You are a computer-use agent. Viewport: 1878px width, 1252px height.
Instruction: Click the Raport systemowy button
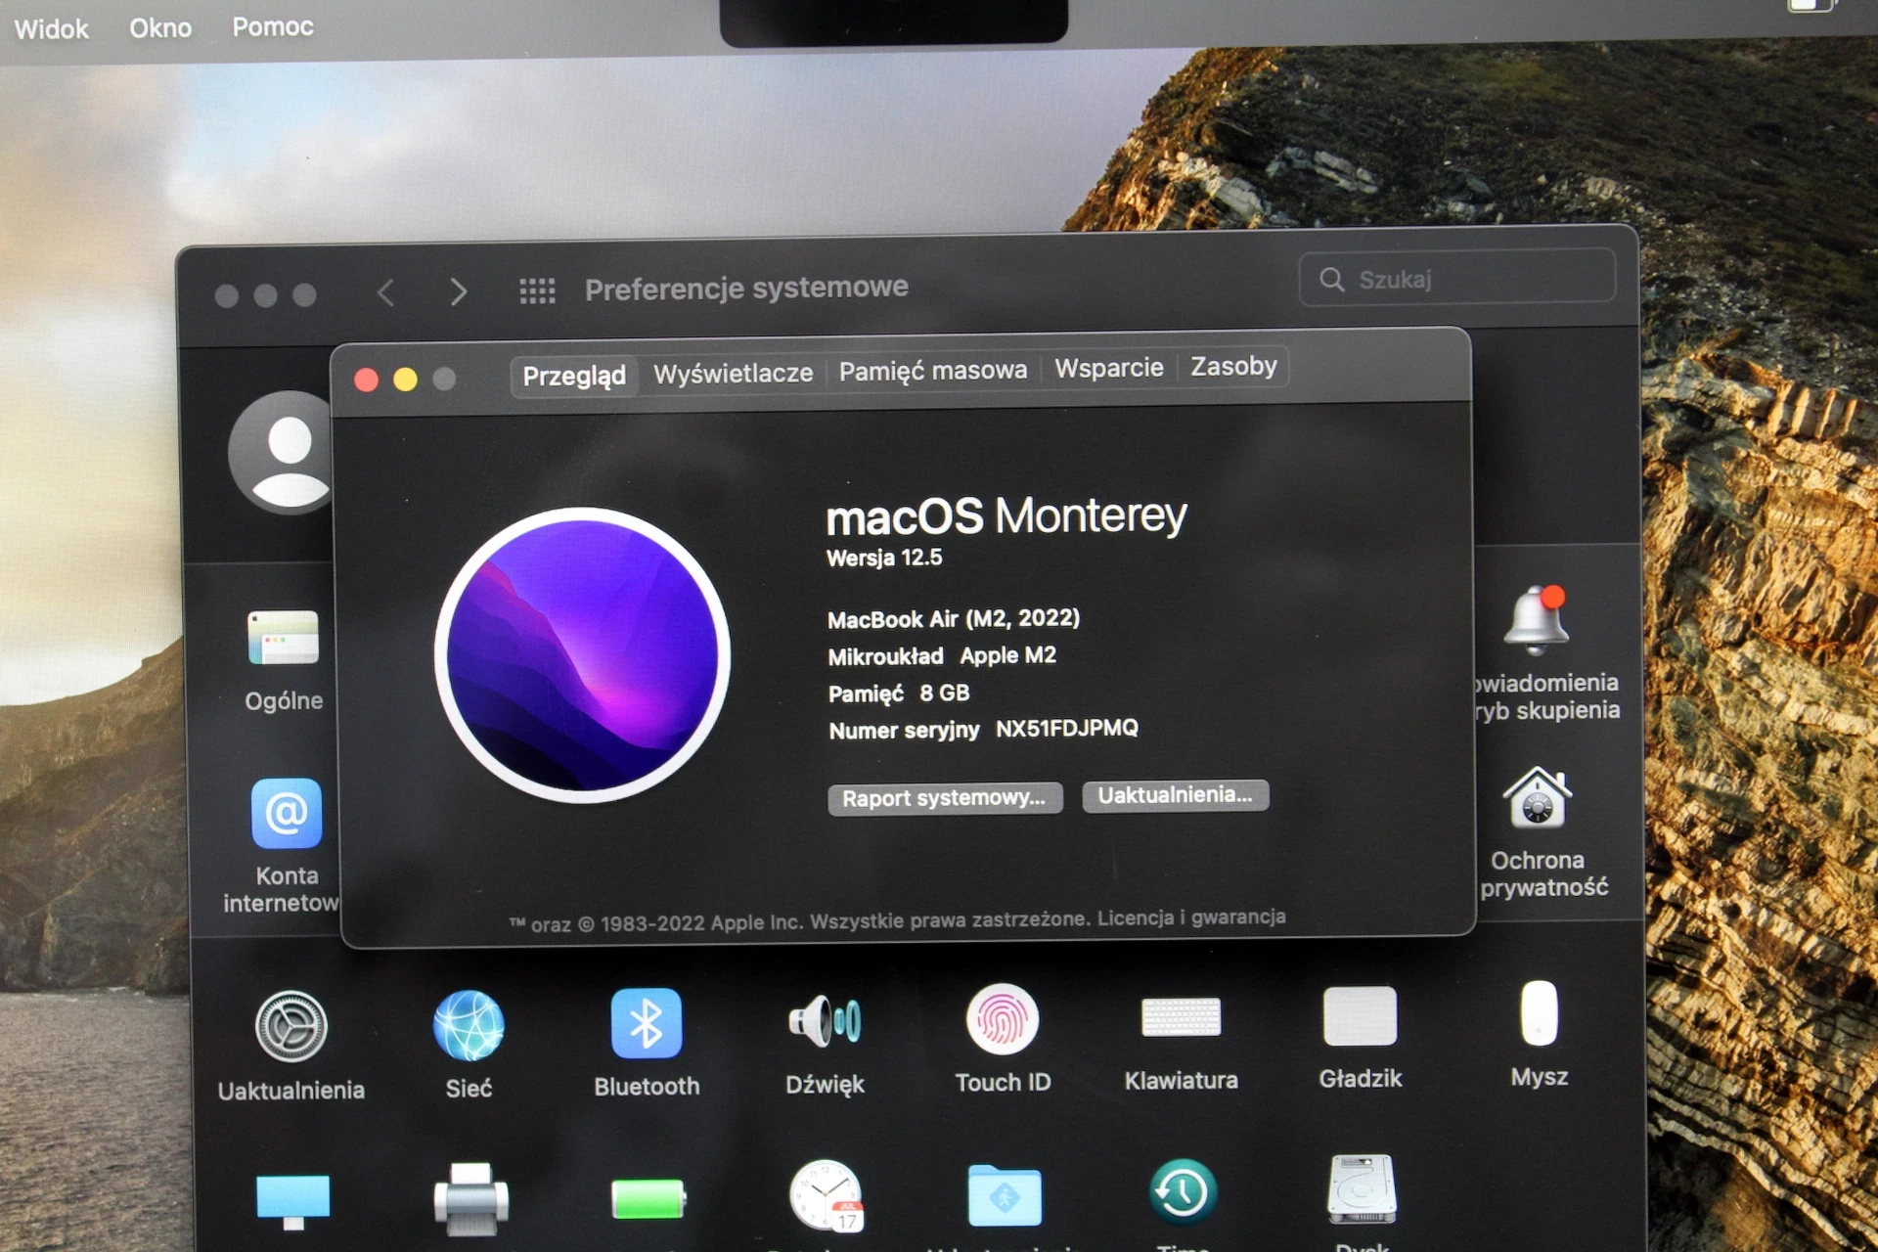945,798
